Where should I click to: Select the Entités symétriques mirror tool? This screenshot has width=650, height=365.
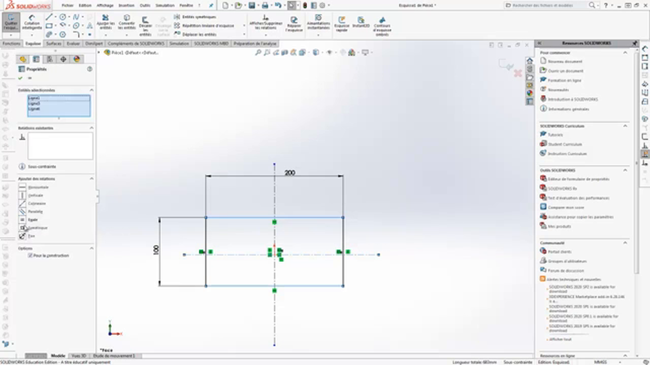[x=195, y=17]
